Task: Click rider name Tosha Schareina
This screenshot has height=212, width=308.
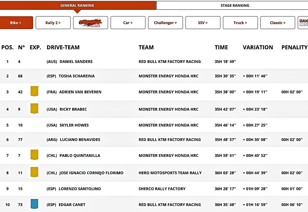Action: (77, 76)
